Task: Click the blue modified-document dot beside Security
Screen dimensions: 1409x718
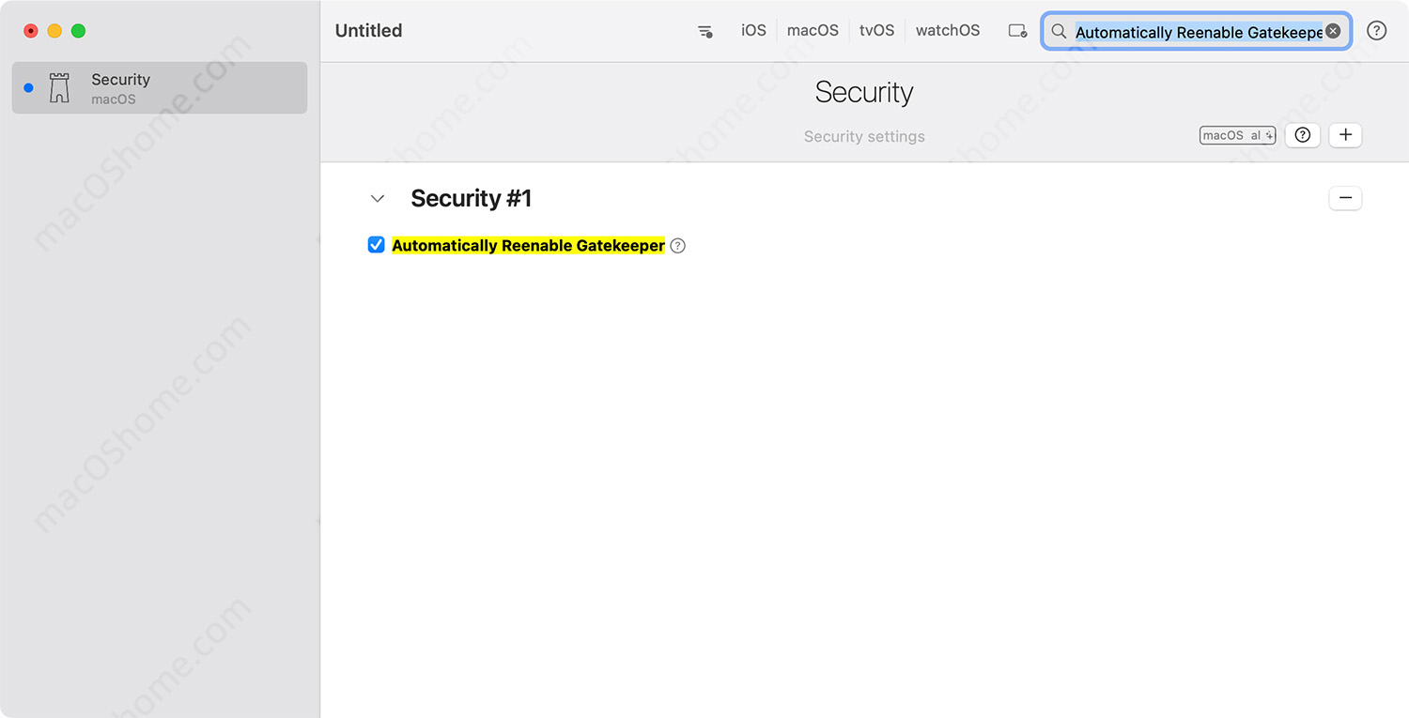Action: (27, 87)
